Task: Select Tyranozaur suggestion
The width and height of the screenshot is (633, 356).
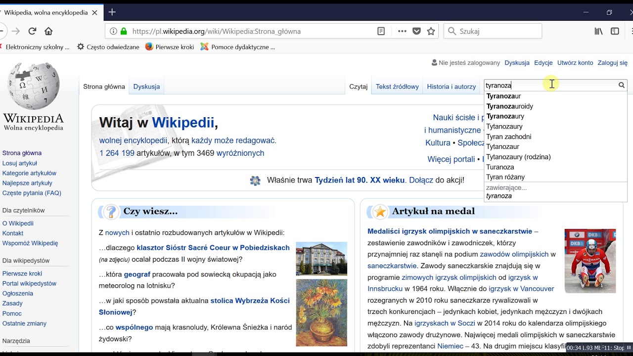Action: point(555,96)
